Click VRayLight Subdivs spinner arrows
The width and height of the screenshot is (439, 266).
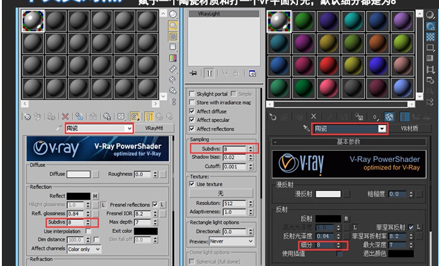(251, 149)
